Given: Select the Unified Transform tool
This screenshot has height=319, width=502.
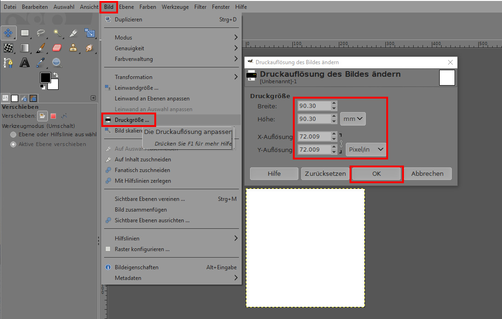Looking at the screenshot, I should 90,33.
